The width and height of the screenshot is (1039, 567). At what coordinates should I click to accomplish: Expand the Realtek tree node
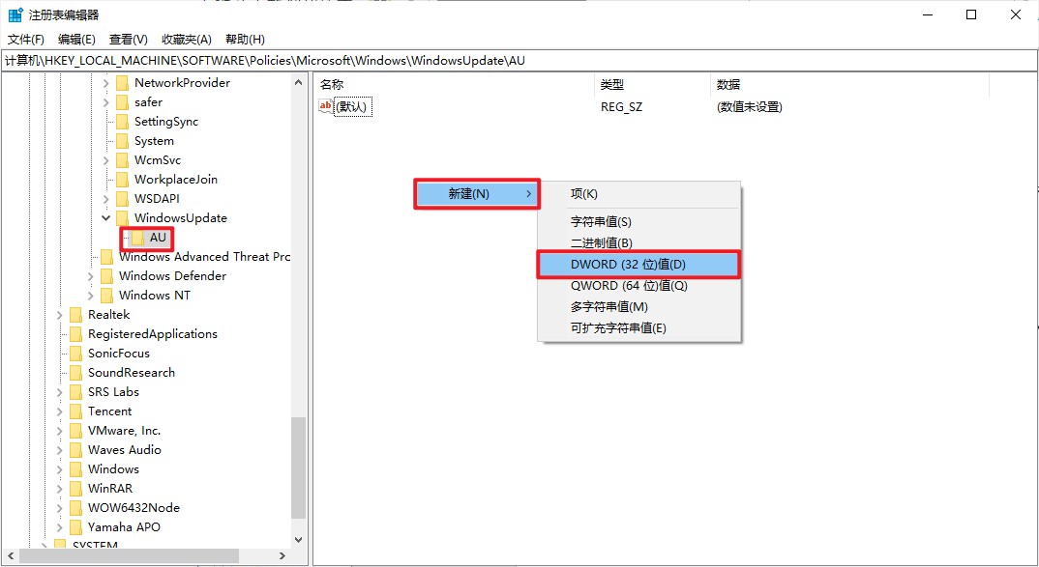60,315
